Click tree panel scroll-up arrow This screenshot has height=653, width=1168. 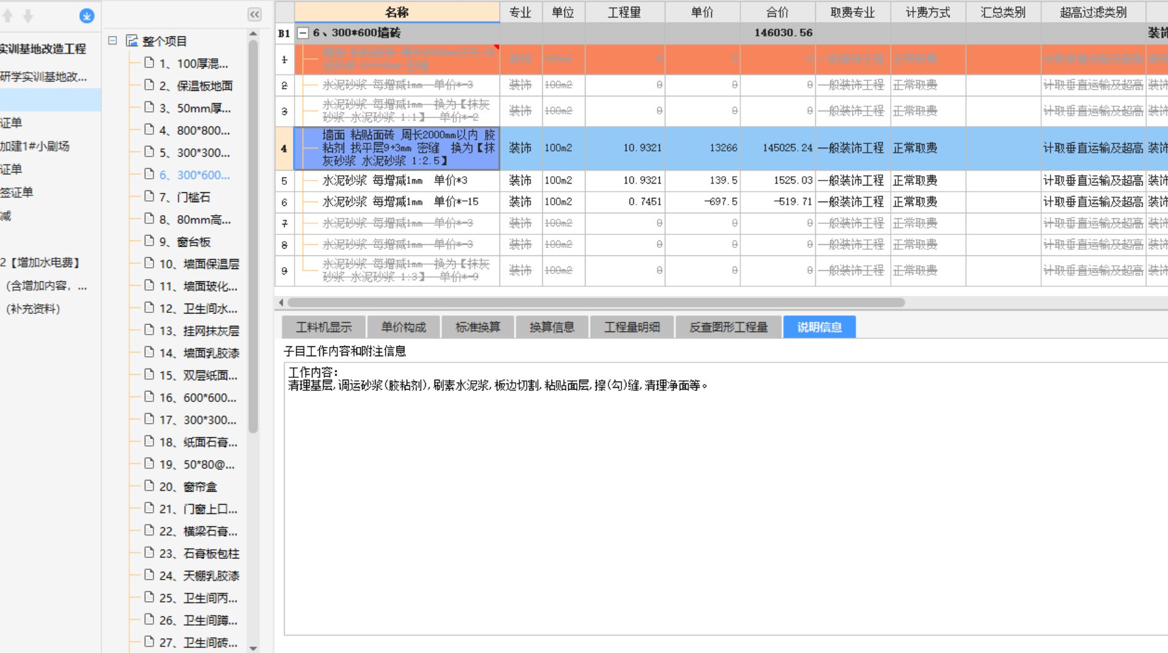pyautogui.click(x=253, y=33)
